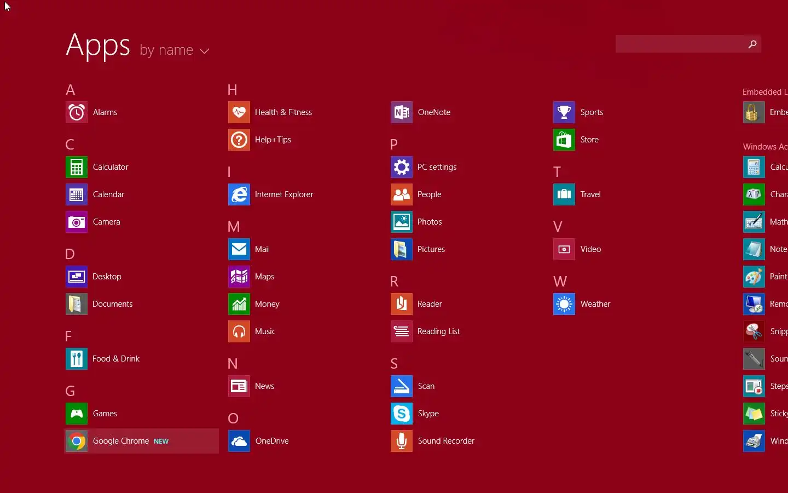Open the Health & Fitness app icon

(239, 112)
